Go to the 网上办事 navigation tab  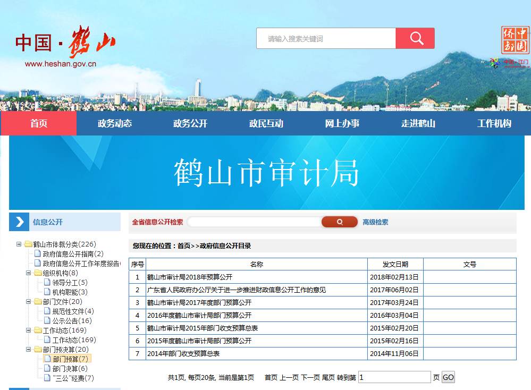click(x=342, y=124)
